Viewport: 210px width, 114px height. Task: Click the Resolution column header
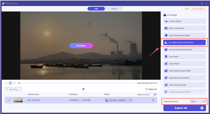73,94
